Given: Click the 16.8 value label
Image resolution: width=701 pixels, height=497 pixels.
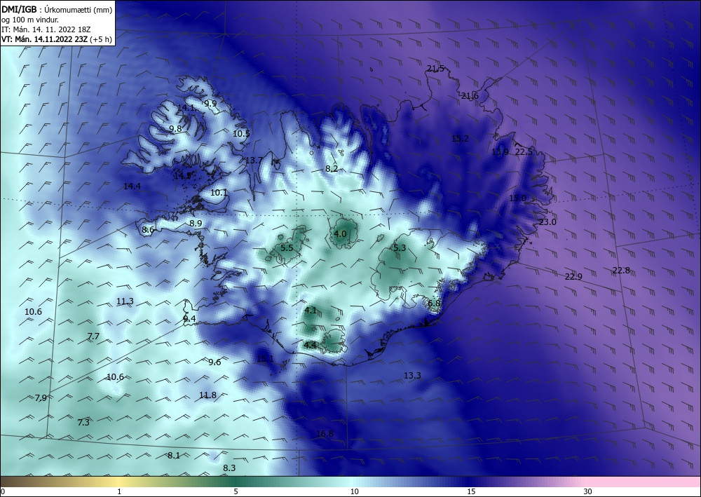Looking at the screenshot, I should 325,433.
